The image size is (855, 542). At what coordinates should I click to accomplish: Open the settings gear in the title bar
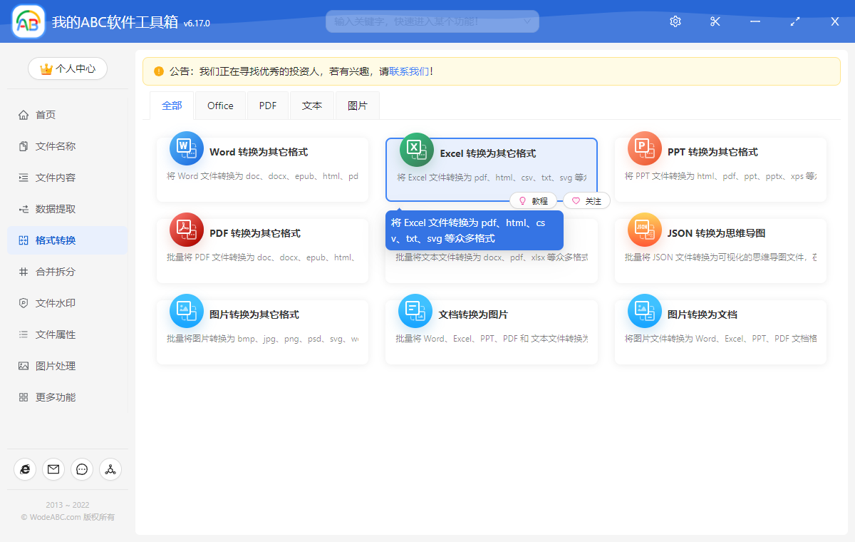click(x=675, y=21)
